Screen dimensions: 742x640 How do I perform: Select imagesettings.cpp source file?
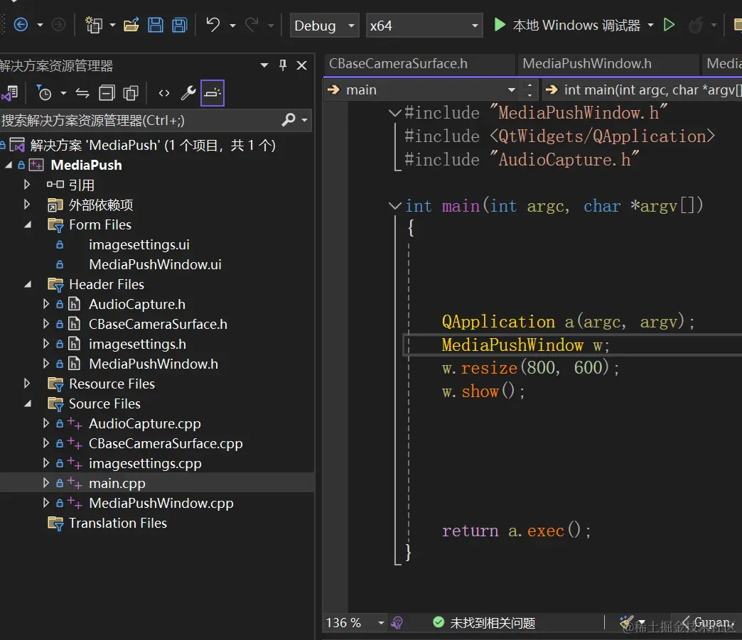point(145,463)
